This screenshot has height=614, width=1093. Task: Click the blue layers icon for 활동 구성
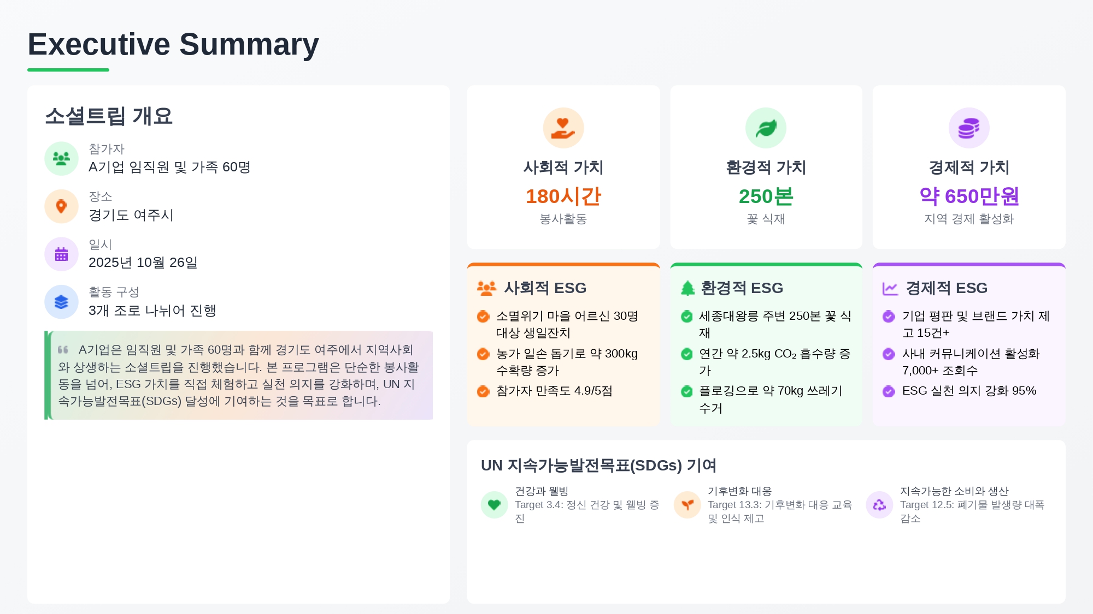coord(61,302)
